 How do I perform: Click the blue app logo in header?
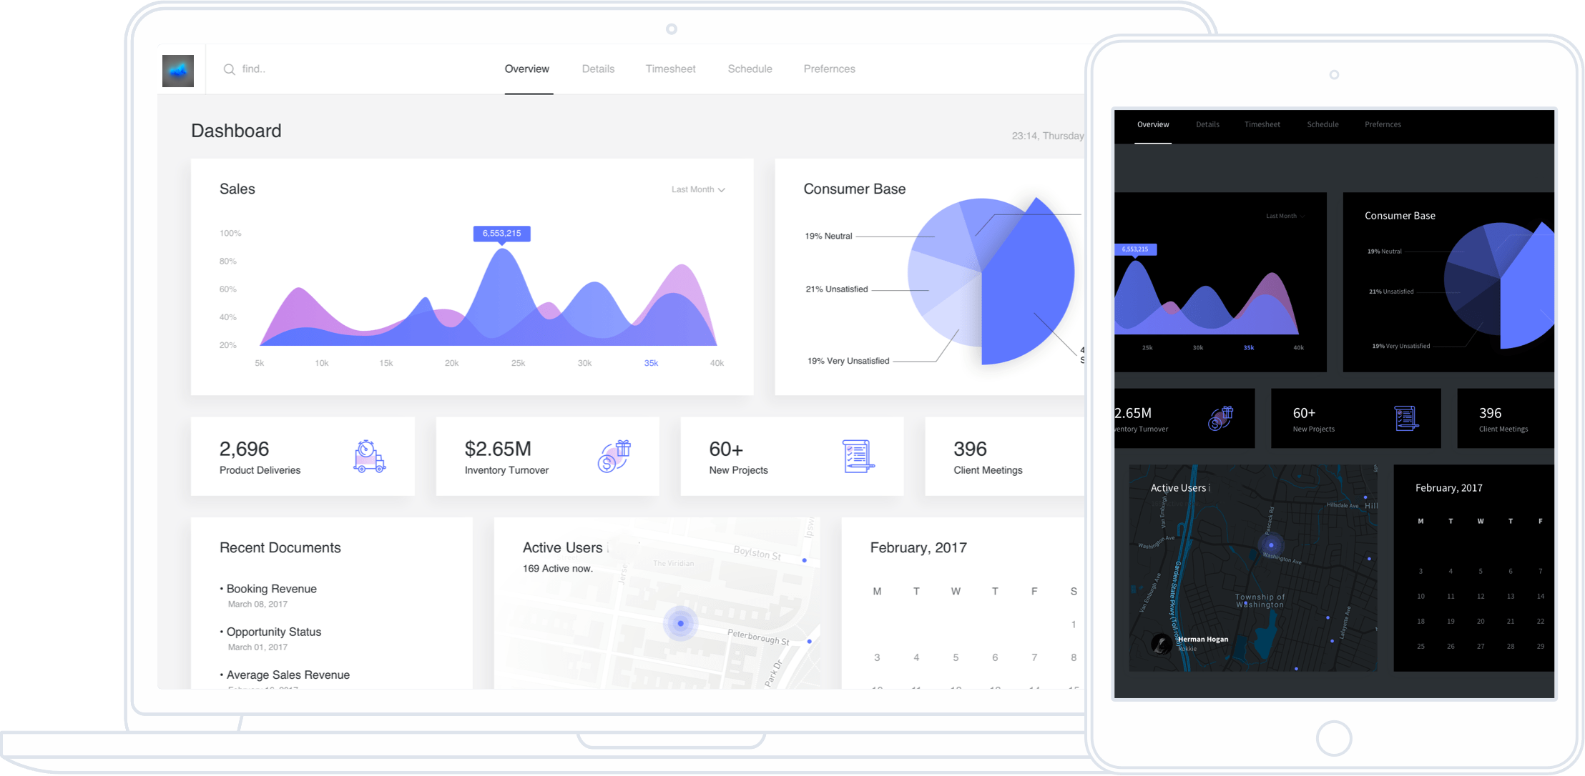click(x=178, y=71)
